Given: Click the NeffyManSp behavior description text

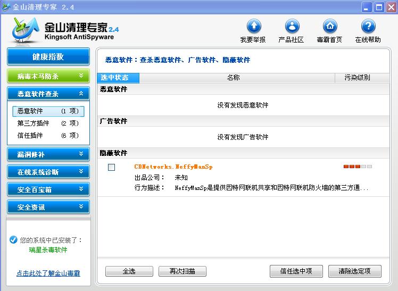Looking at the screenshot, I should pyautogui.click(x=271, y=188).
